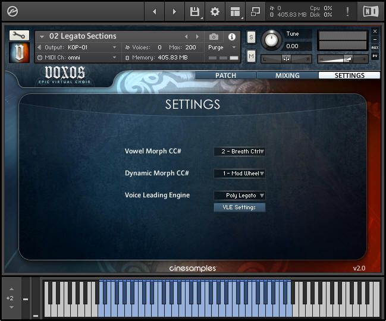This screenshot has width=386, height=321.
Task: Click the pitch bend wheel strip
Action: [26, 298]
